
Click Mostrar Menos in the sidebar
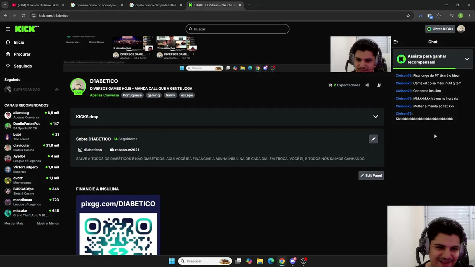tap(48, 224)
